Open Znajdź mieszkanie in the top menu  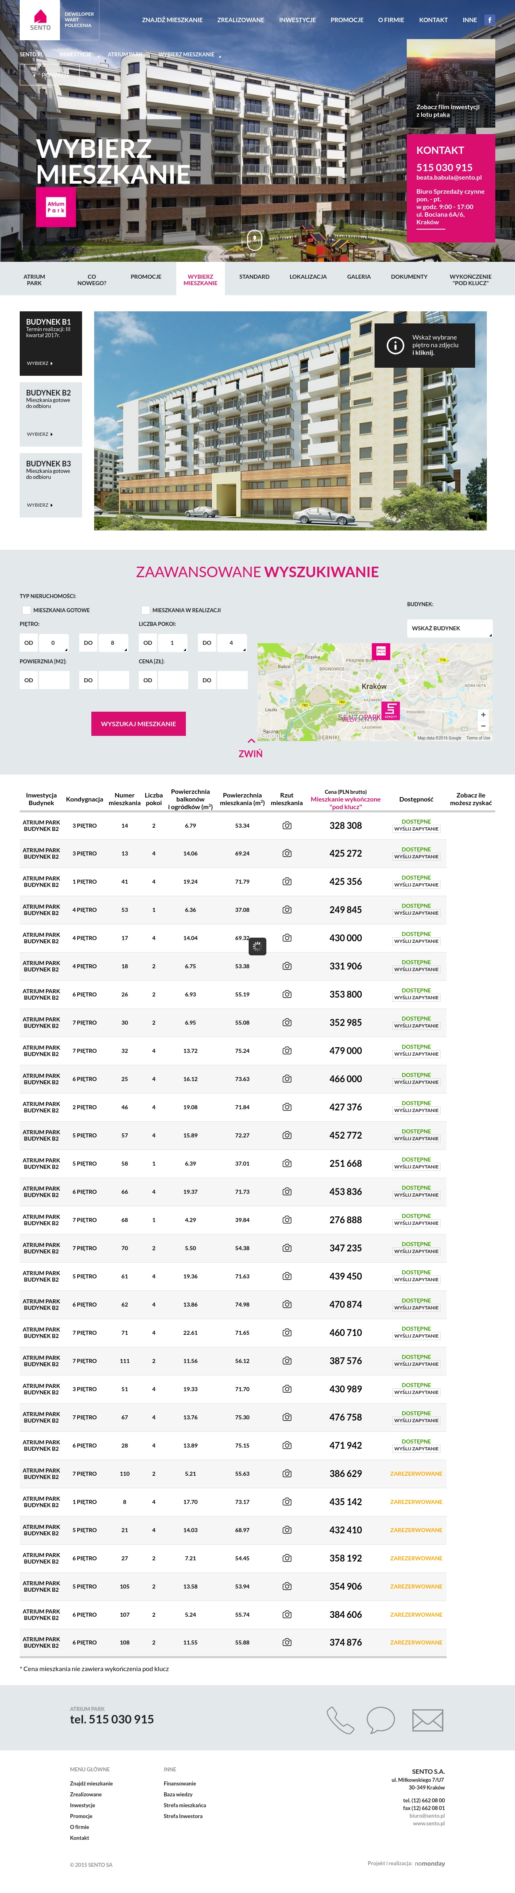click(172, 20)
